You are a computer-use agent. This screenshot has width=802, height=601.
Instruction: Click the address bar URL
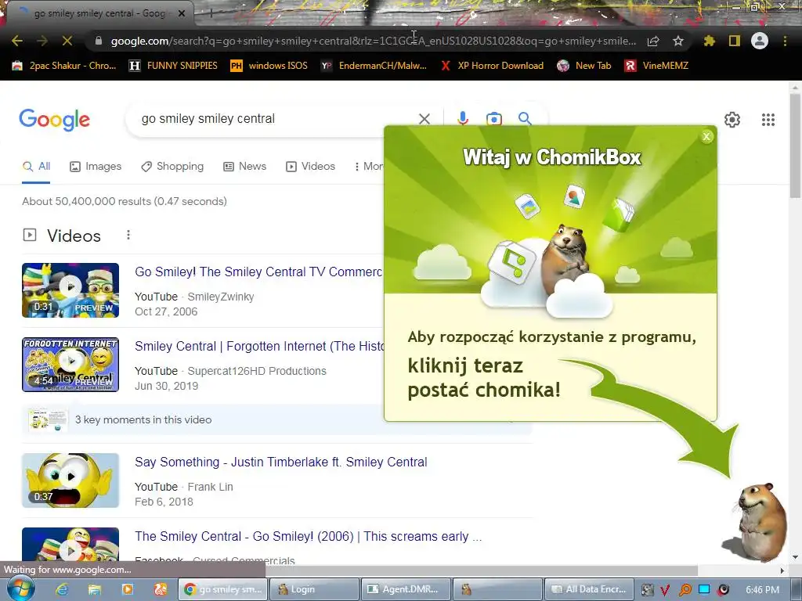tap(374, 41)
